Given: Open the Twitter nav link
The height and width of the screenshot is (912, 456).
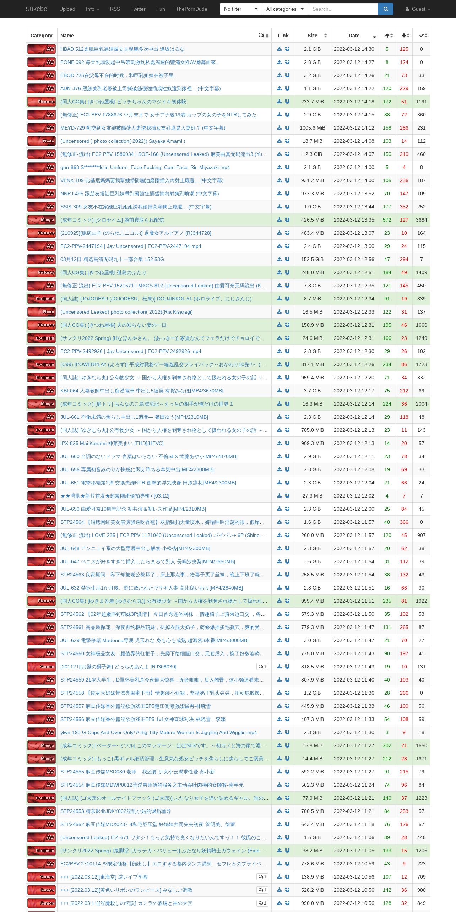Looking at the screenshot, I should pyautogui.click(x=138, y=9).
